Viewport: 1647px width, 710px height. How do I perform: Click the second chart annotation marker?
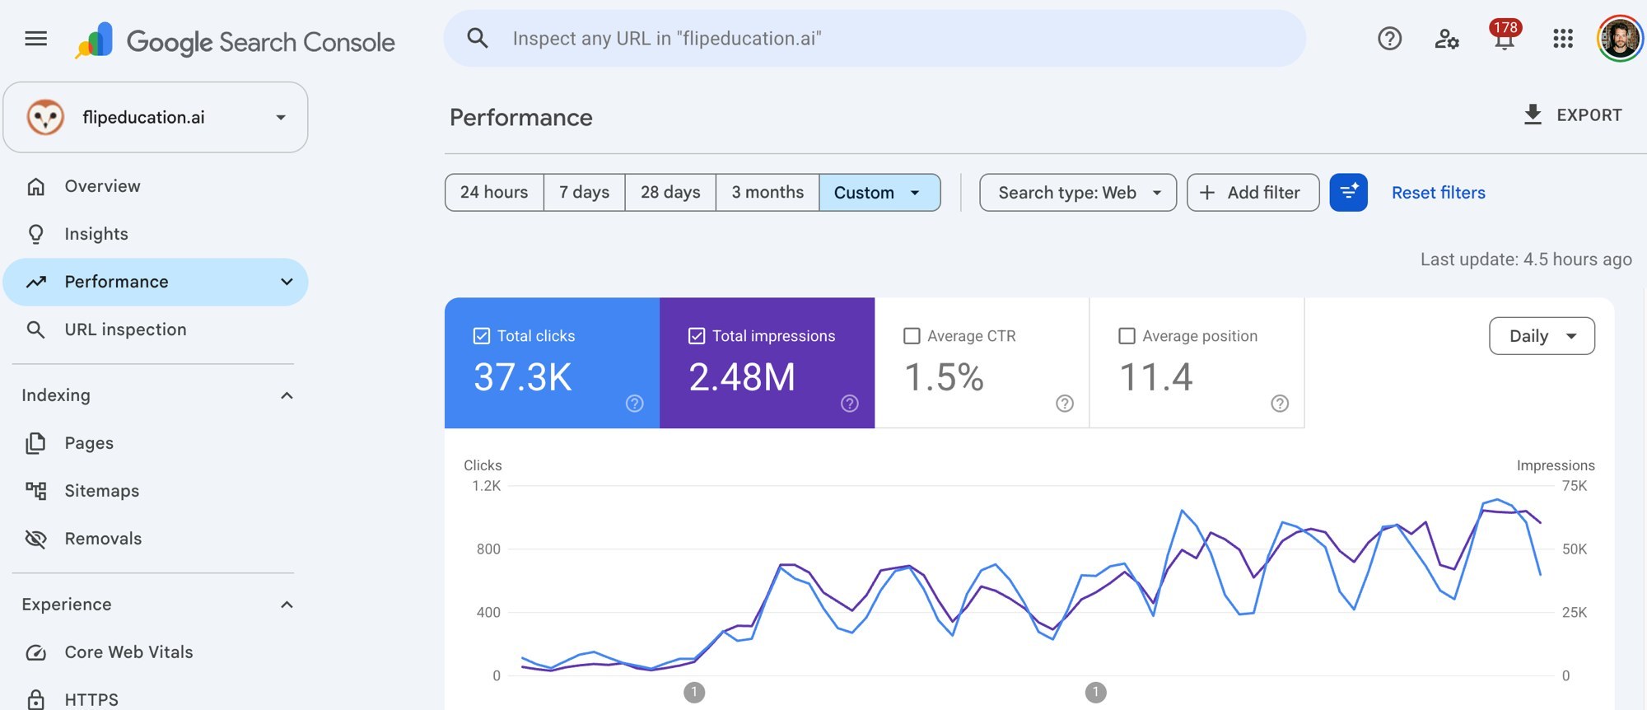(x=1095, y=692)
